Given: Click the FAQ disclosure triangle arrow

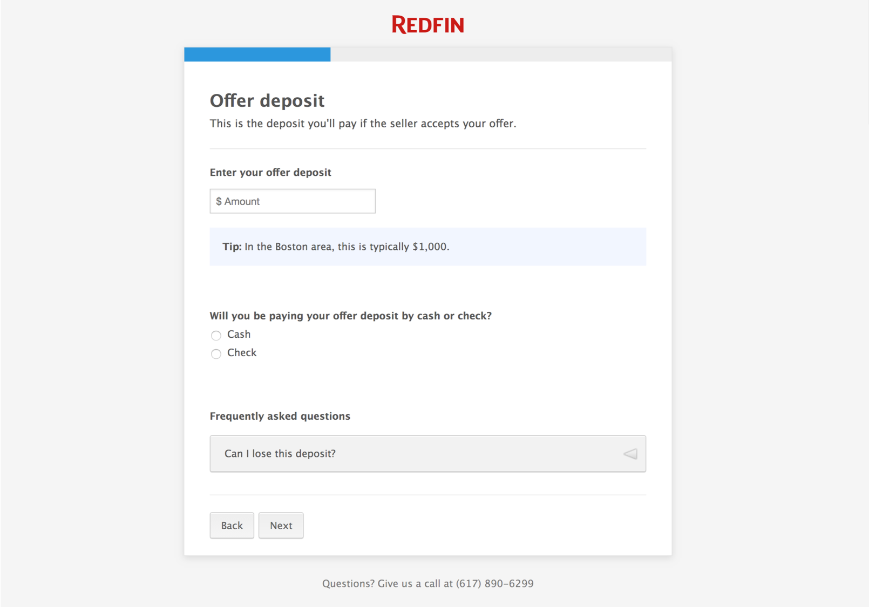Looking at the screenshot, I should pyautogui.click(x=630, y=454).
